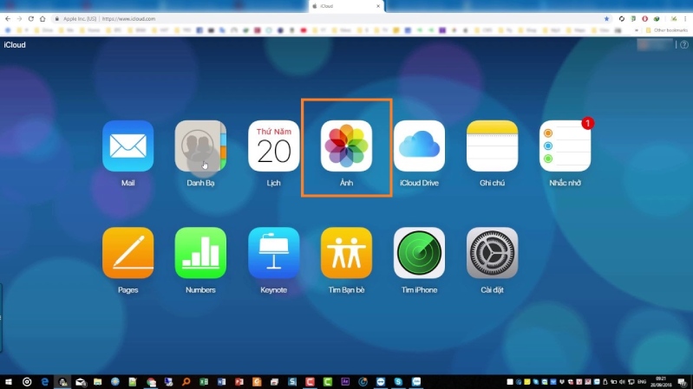The height and width of the screenshot is (389, 693).
Task: Open Excel from the taskbar
Action: pos(204,382)
